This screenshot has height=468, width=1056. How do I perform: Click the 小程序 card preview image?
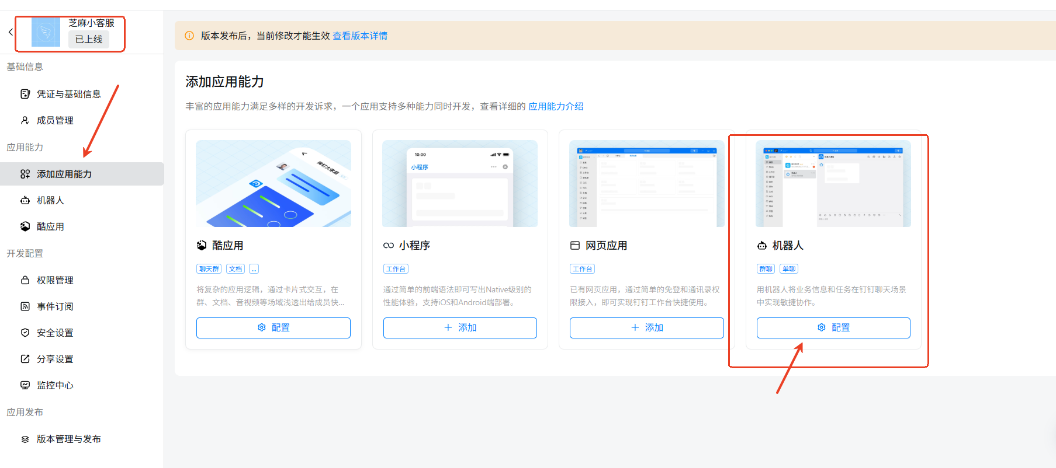460,183
